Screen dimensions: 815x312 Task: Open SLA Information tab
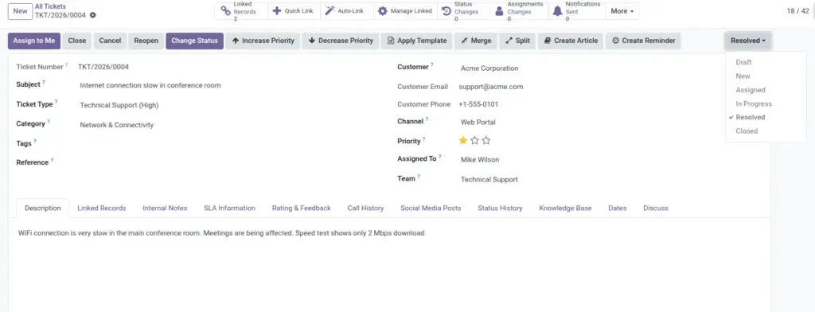click(x=229, y=208)
